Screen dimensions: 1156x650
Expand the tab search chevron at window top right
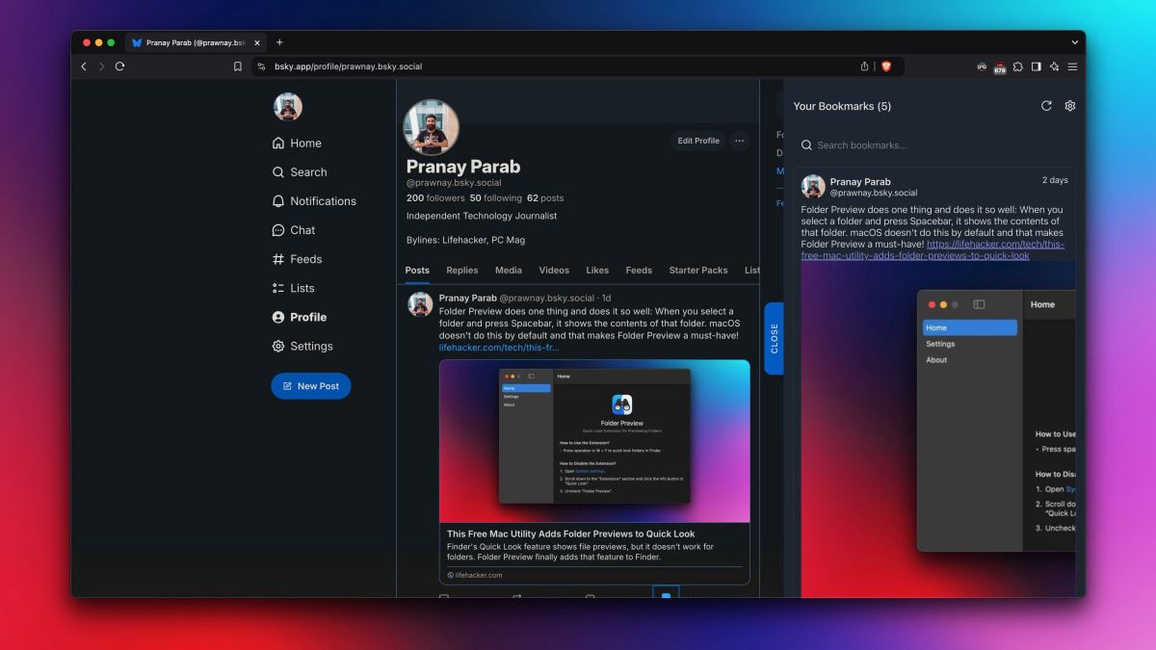1074,42
